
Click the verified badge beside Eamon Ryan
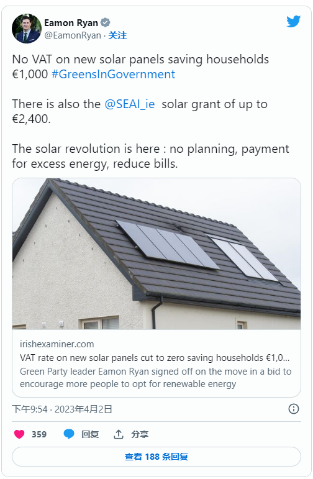106,22
